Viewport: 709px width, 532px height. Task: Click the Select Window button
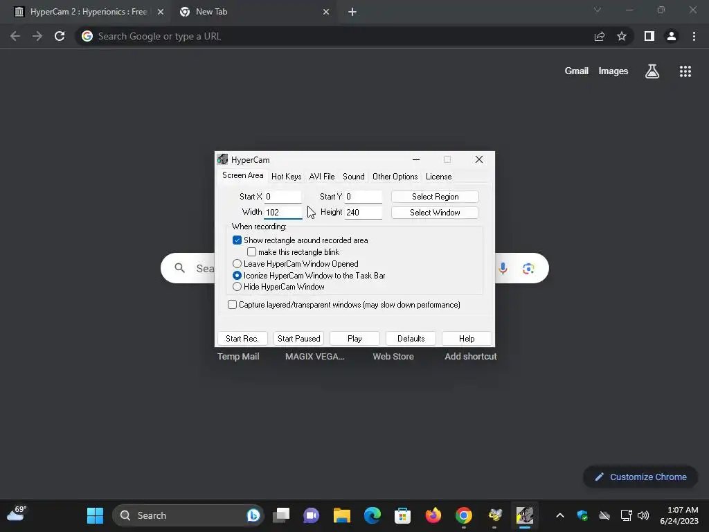tap(435, 212)
